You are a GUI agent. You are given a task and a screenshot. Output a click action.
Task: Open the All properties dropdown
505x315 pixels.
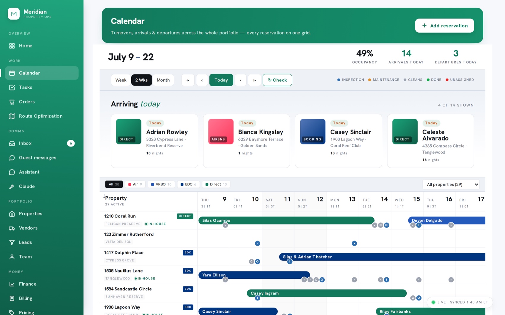tap(451, 184)
